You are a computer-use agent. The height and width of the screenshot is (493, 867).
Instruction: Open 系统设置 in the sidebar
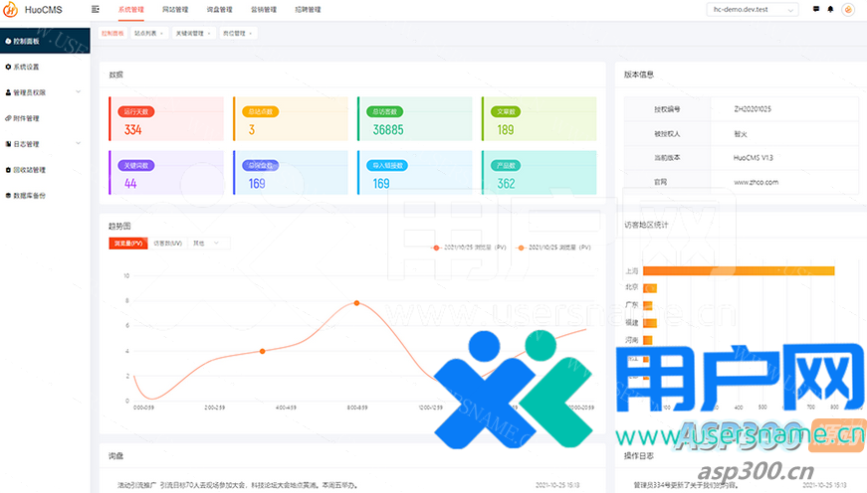click(x=26, y=67)
